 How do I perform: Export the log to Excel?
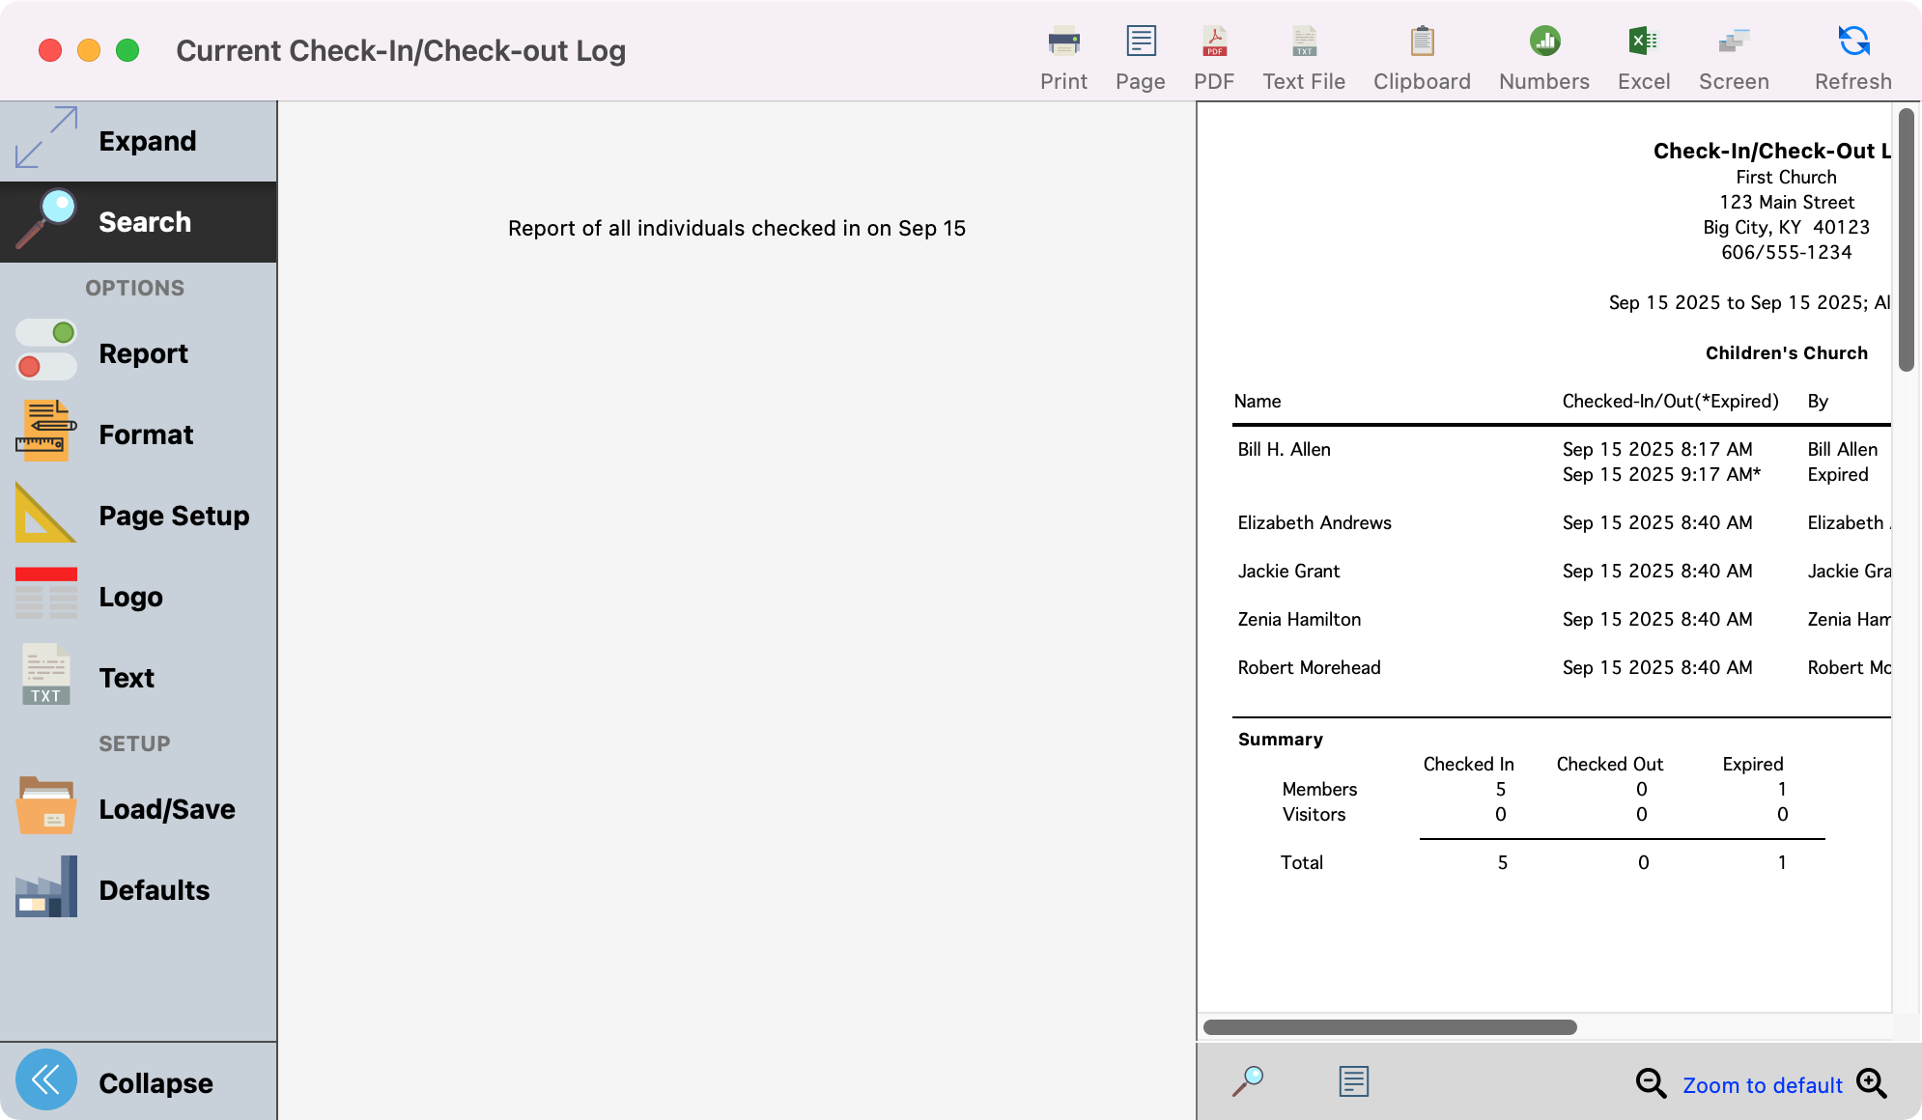point(1643,53)
